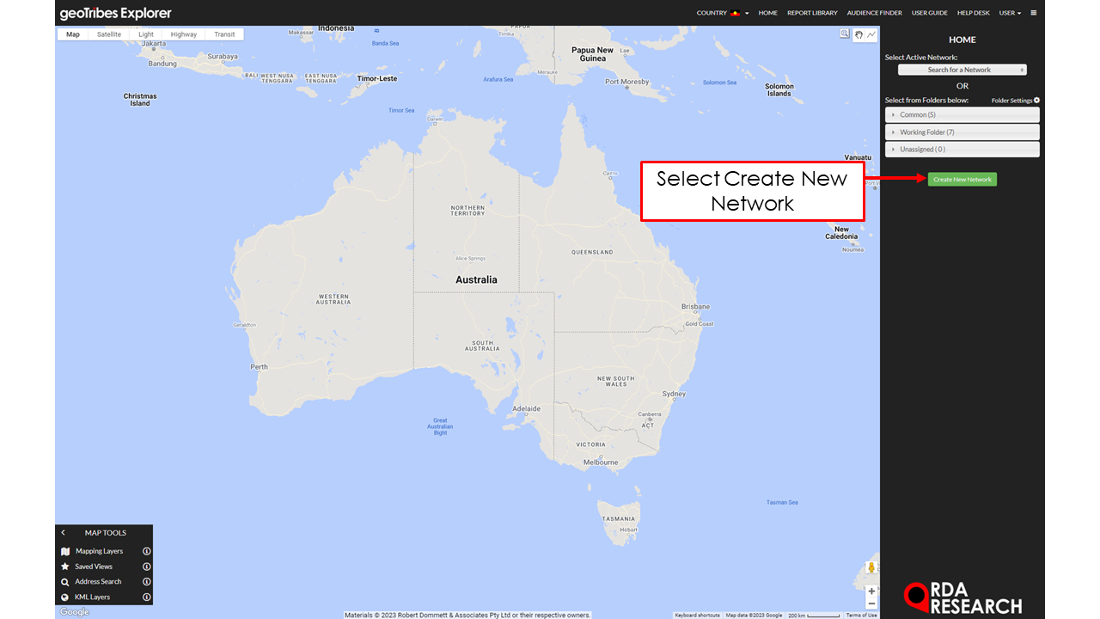Switch to the Map view tab

pyautogui.click(x=73, y=34)
